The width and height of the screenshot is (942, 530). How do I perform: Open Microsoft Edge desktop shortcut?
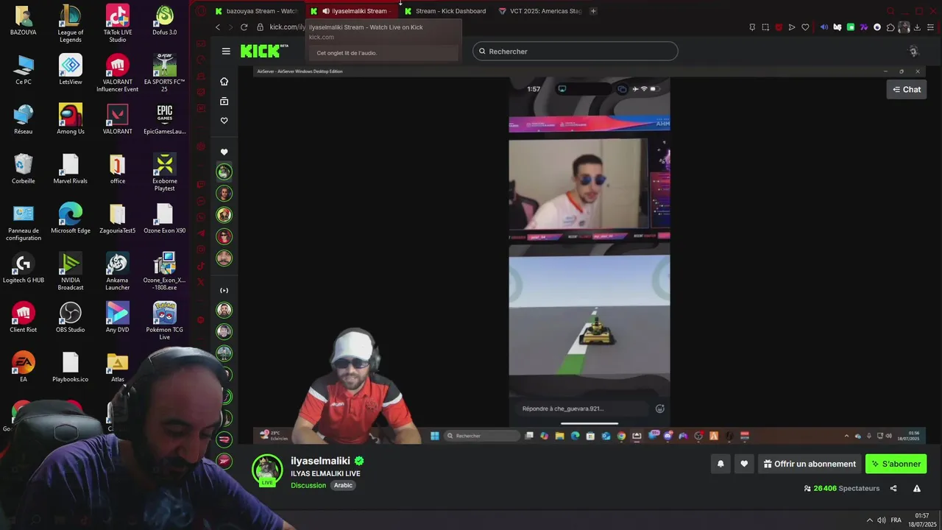pyautogui.click(x=71, y=218)
